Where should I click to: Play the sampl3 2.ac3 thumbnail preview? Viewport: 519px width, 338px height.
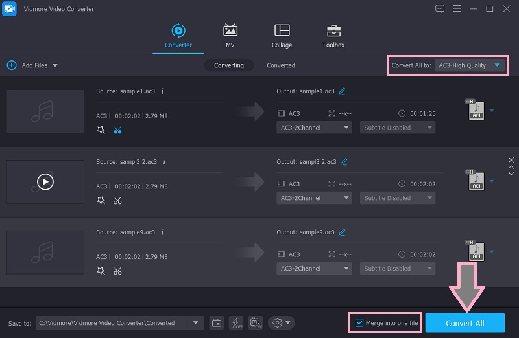tap(45, 182)
